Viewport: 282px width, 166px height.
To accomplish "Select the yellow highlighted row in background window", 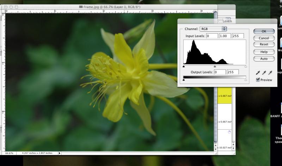I will pyautogui.click(x=225, y=95).
